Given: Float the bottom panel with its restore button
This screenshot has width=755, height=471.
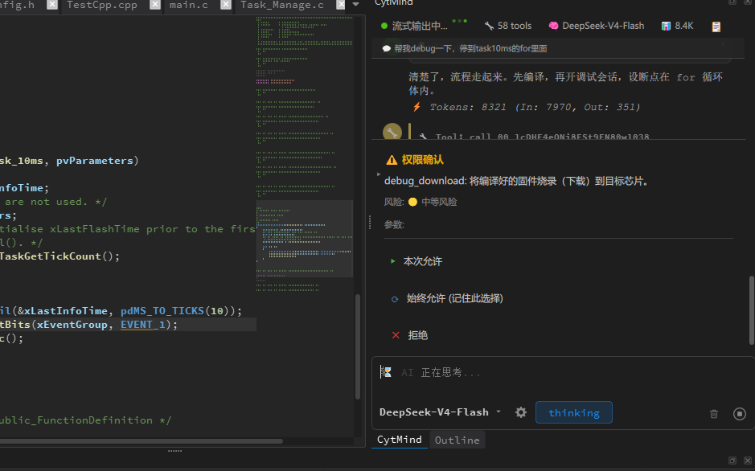Looking at the screenshot, I should coord(732,461).
